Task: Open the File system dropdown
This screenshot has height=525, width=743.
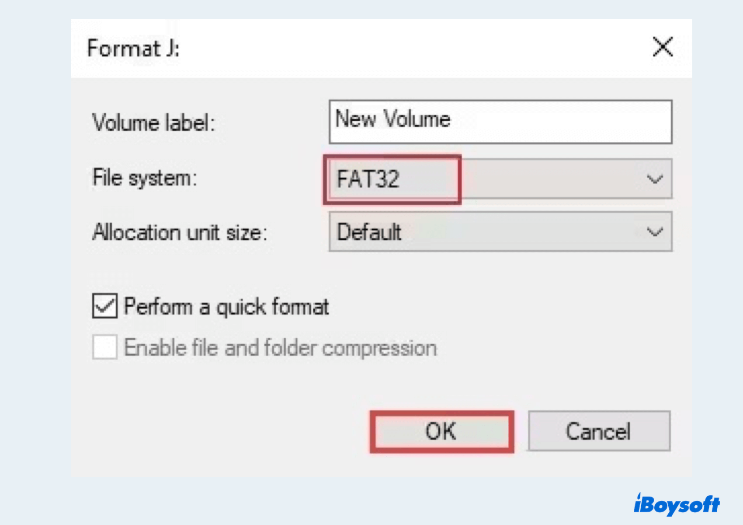Action: coord(524,178)
